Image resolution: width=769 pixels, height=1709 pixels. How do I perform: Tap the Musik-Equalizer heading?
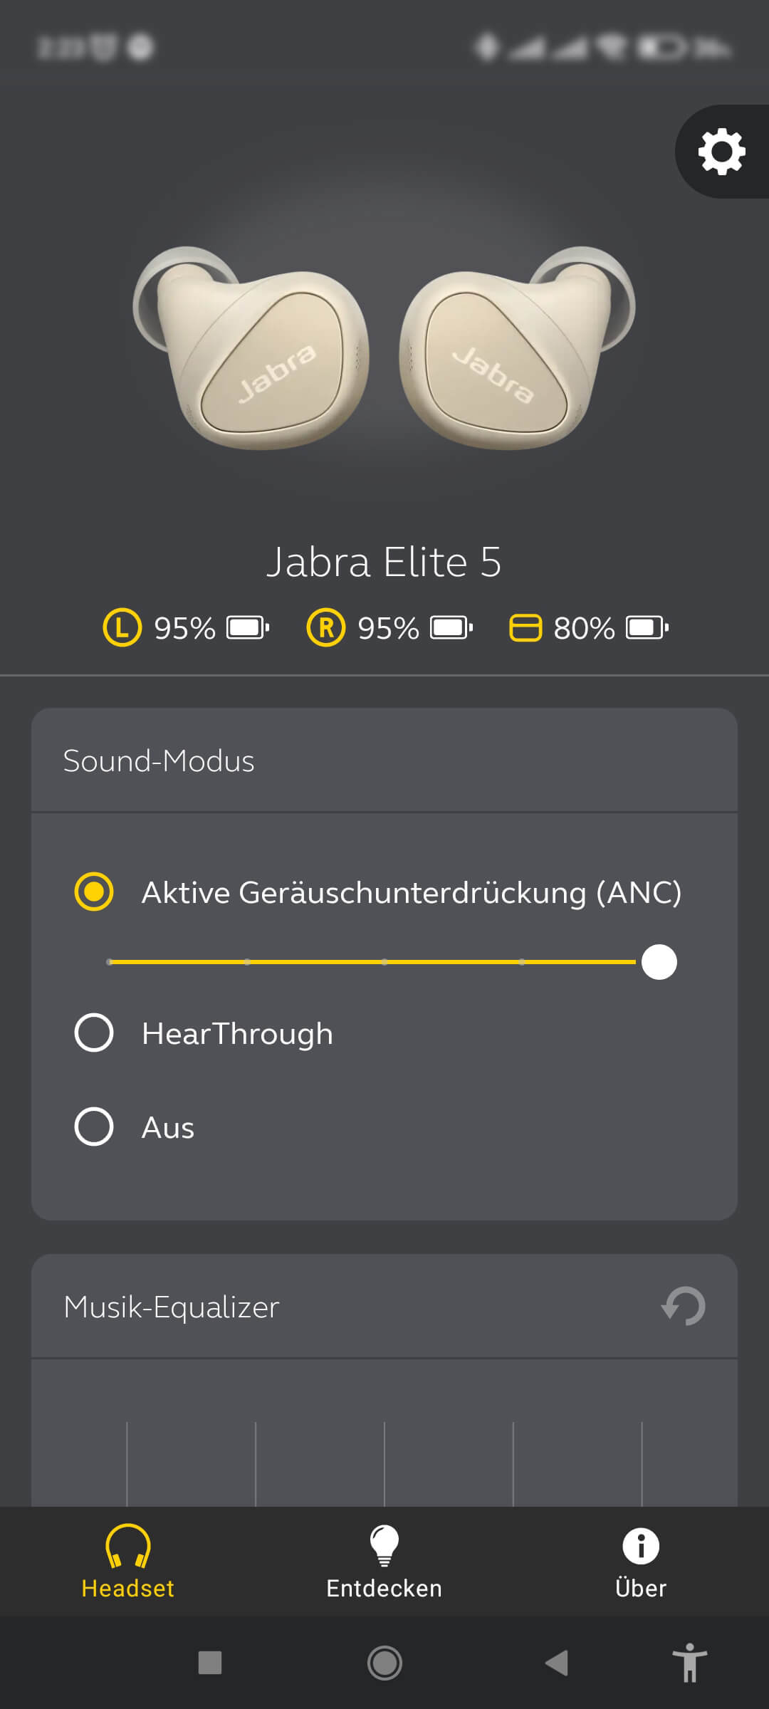pos(172,1307)
